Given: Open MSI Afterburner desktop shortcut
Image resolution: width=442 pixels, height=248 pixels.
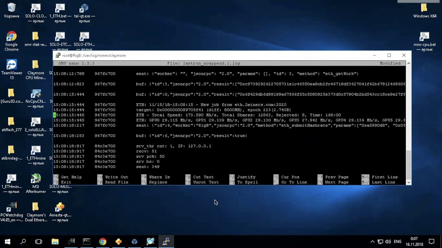Looking at the screenshot, I should point(36,178).
